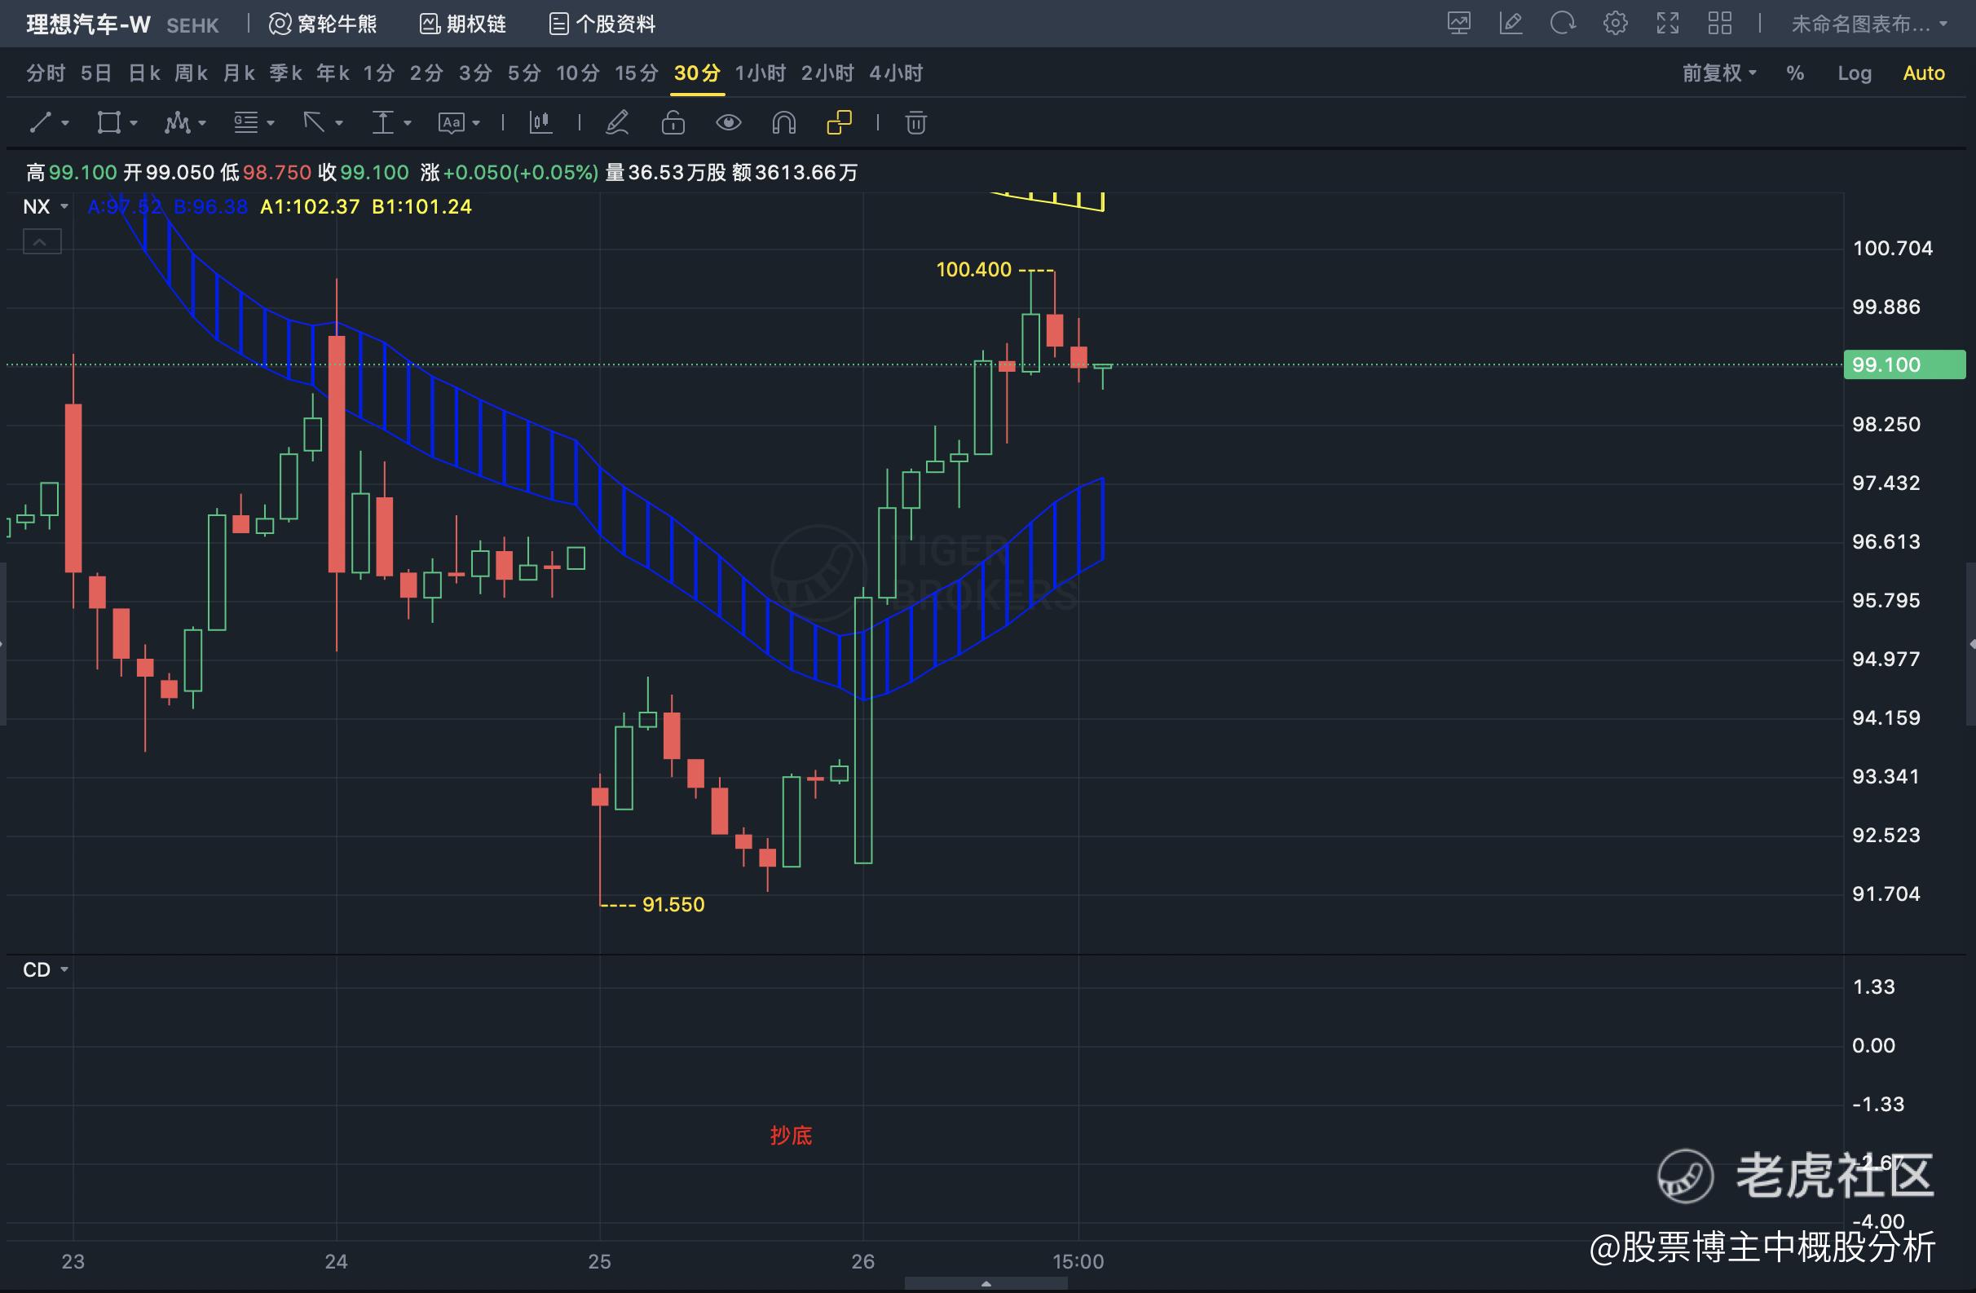Expand the rectangle tool dropdown arrow
The width and height of the screenshot is (1976, 1293).
[134, 124]
